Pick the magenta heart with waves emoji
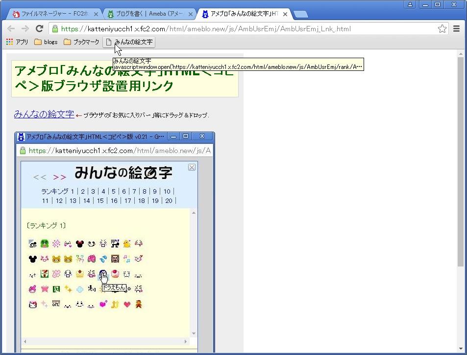Image resolution: width=467 pixels, height=355 pixels. point(103,304)
